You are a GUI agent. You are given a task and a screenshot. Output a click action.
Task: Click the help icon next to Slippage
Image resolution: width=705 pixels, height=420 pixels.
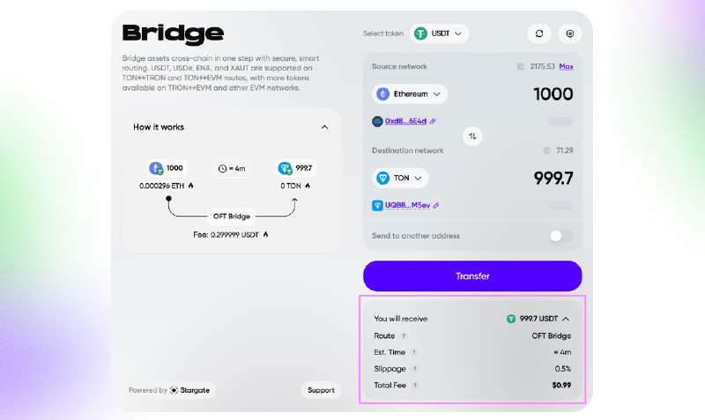pos(415,369)
